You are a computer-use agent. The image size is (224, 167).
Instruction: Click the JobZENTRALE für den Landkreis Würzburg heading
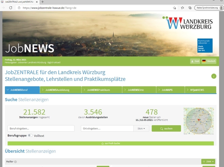point(55,72)
